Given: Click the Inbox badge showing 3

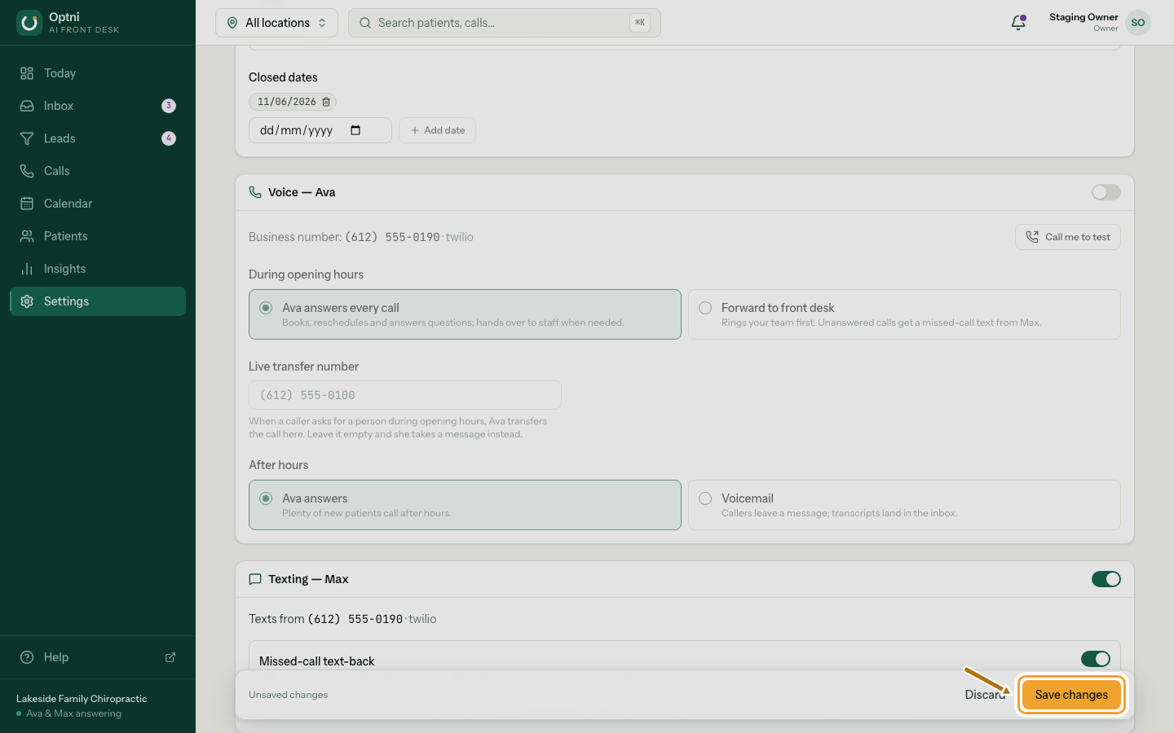Looking at the screenshot, I should 169,106.
